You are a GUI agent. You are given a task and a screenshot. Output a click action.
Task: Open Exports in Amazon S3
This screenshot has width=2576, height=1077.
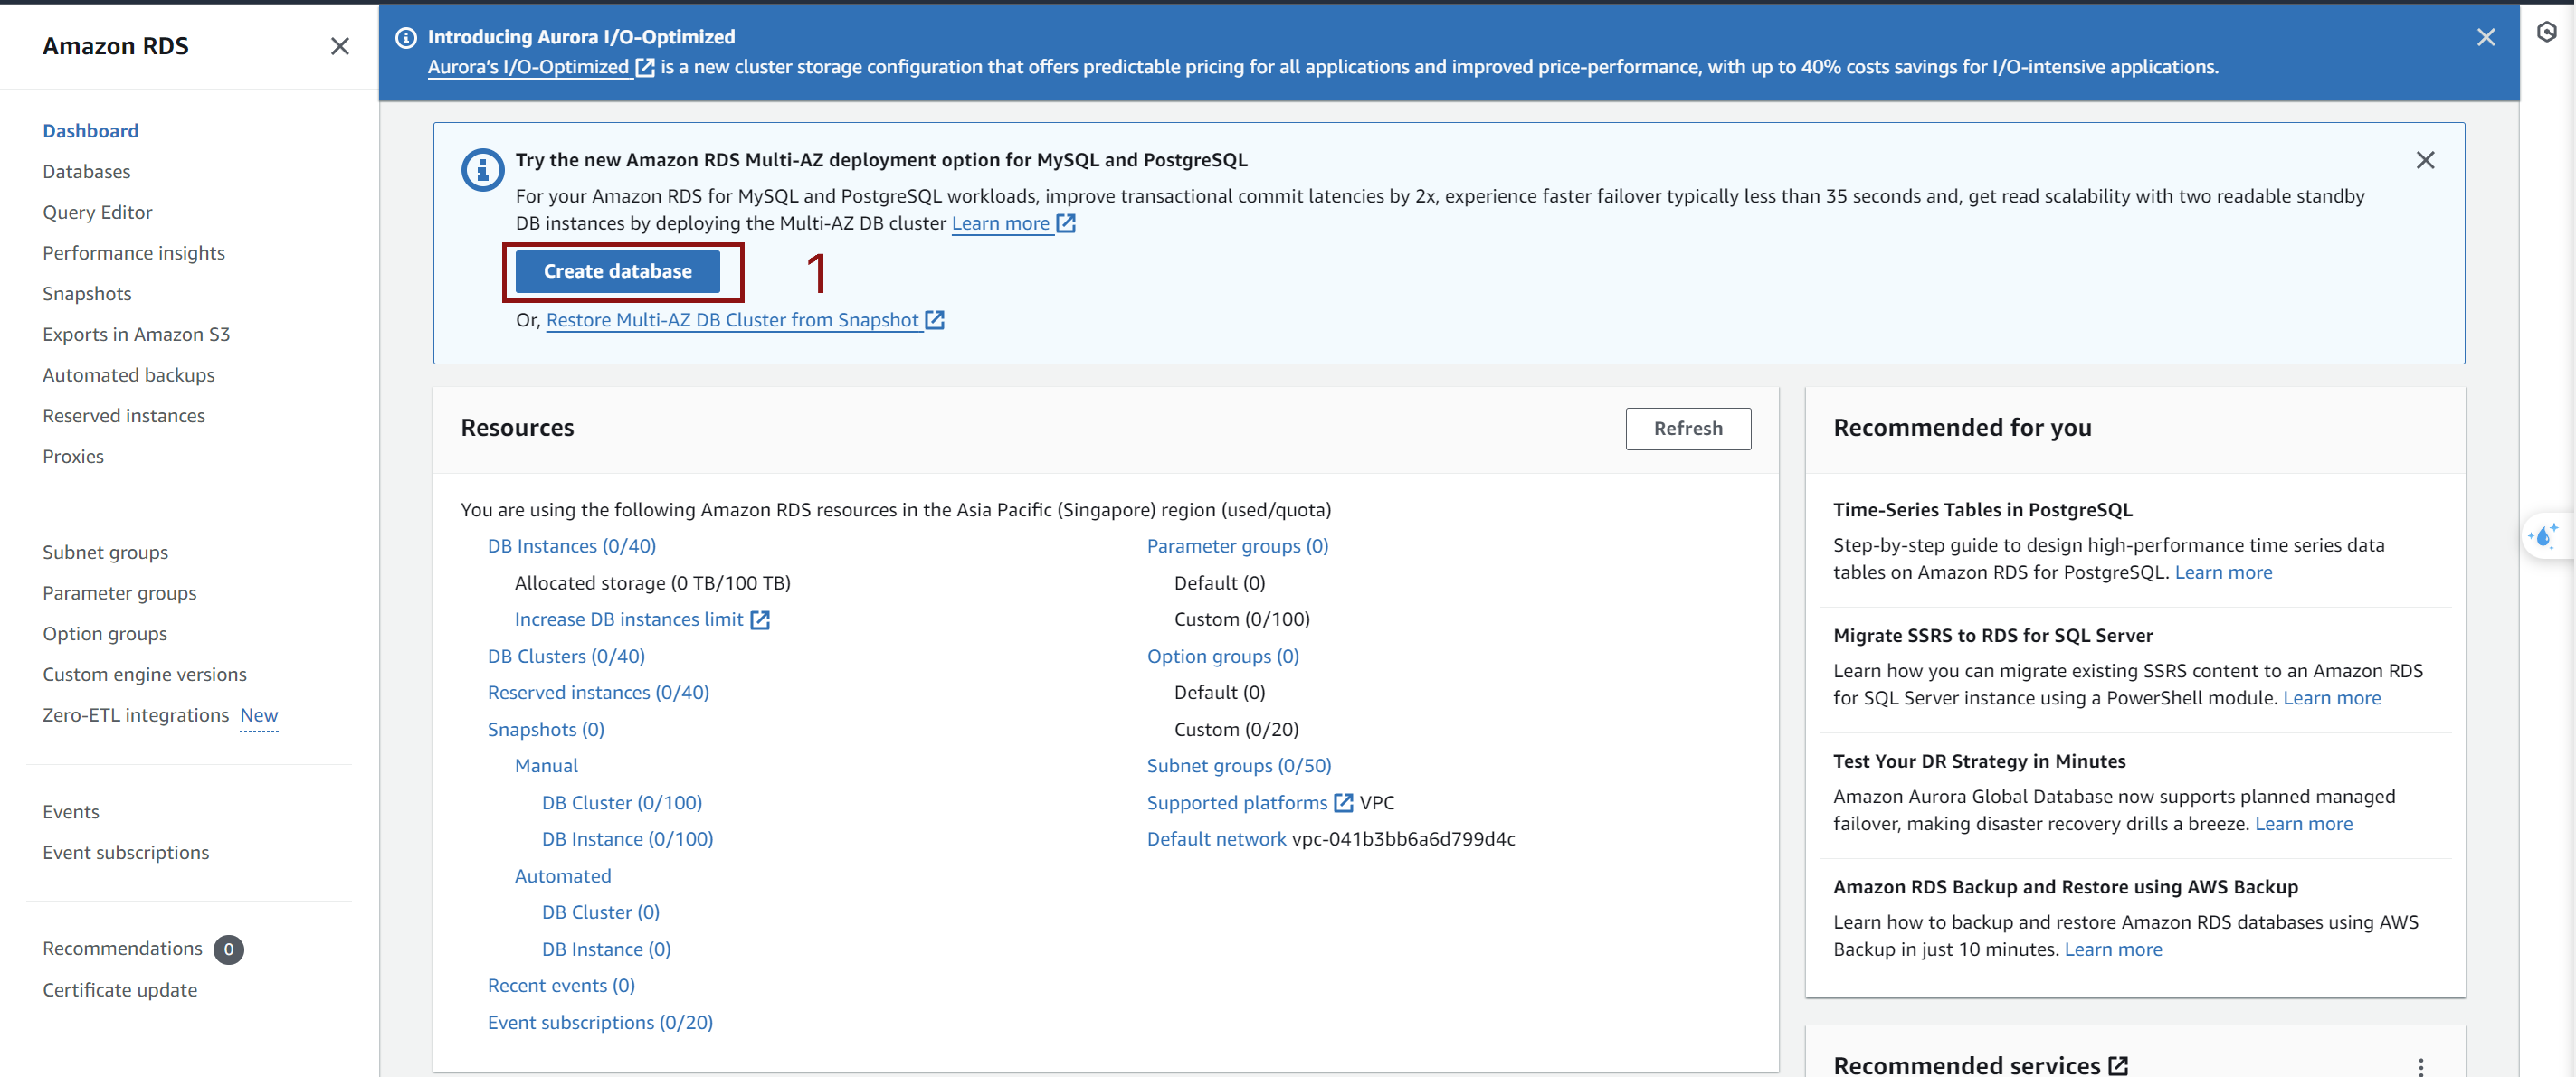(136, 335)
